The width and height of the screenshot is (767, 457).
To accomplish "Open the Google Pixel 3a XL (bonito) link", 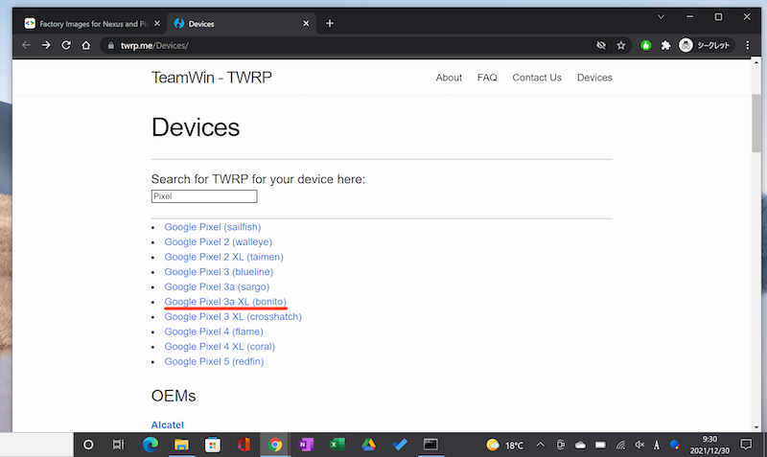I will click(225, 302).
